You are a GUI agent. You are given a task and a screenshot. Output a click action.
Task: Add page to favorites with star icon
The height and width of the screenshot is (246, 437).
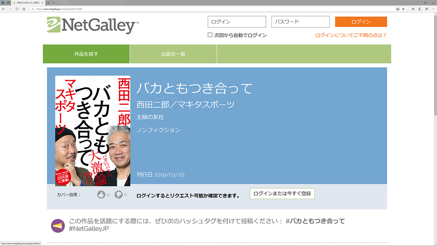pyautogui.click(x=403, y=9)
